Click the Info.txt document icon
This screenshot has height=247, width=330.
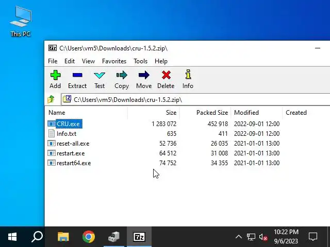(x=52, y=134)
